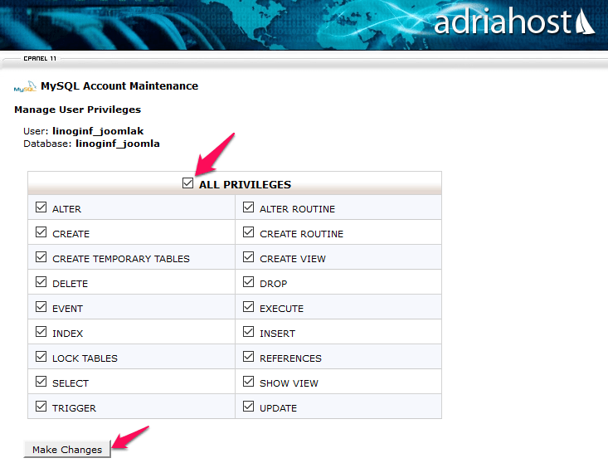Toggle the EXECUTE privilege checkbox
Viewport: 608px width, 463px height.
click(x=249, y=307)
